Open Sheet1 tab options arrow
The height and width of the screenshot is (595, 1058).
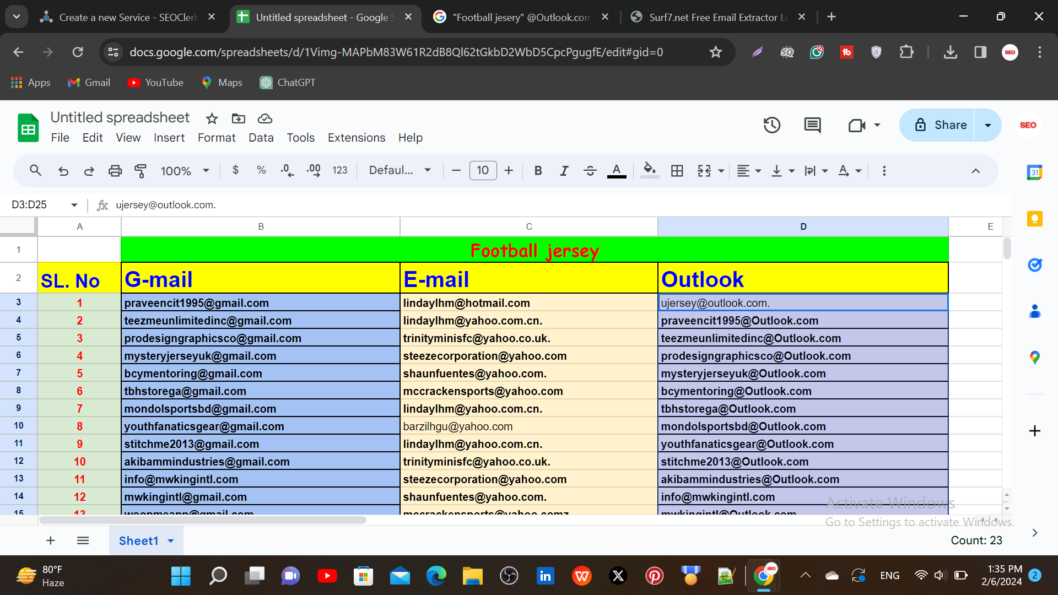pos(171,541)
